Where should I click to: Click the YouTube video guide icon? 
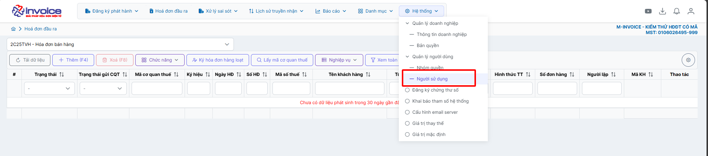point(648,11)
